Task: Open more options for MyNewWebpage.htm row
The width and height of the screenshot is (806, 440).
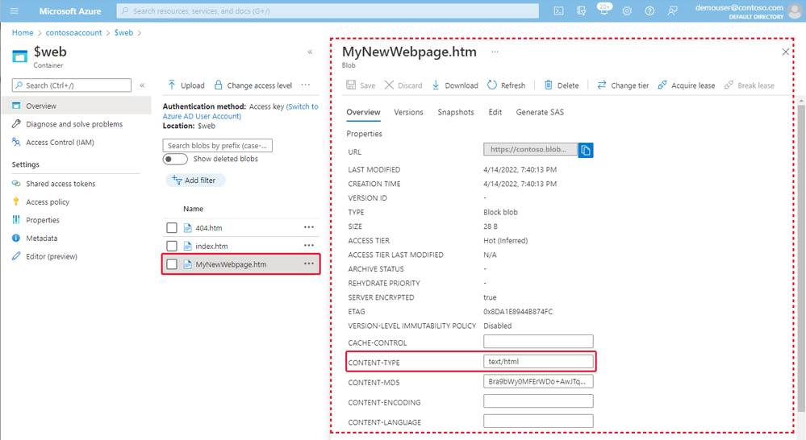Action: tap(308, 264)
